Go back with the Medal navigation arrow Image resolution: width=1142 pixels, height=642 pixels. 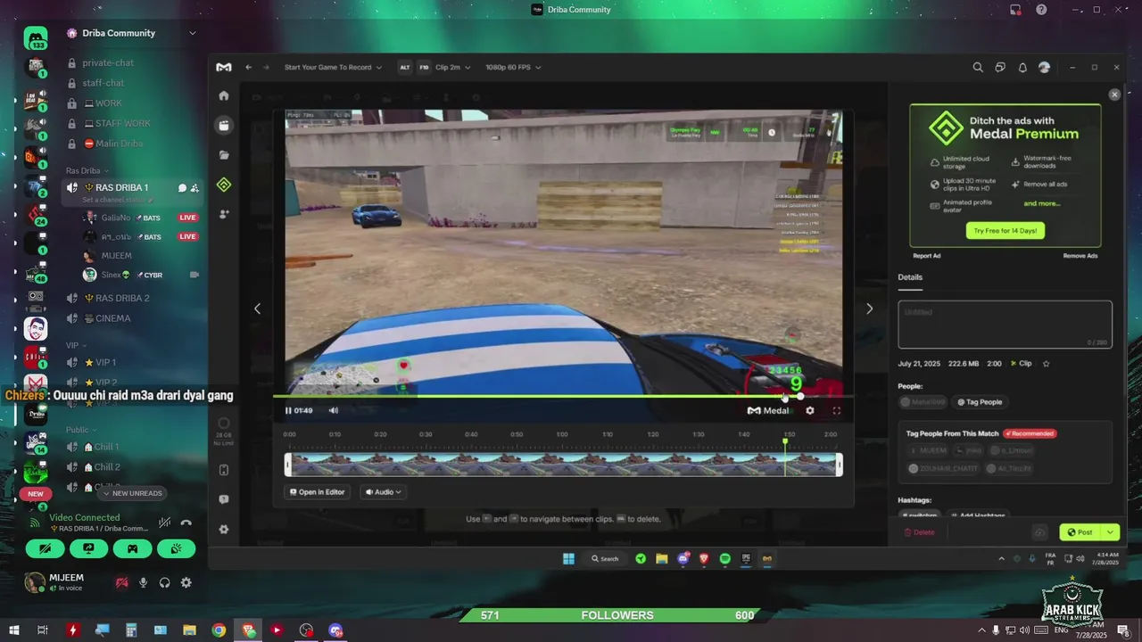coord(249,67)
